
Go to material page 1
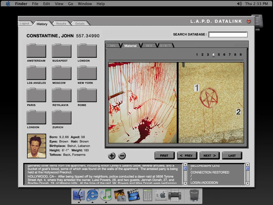197,54
